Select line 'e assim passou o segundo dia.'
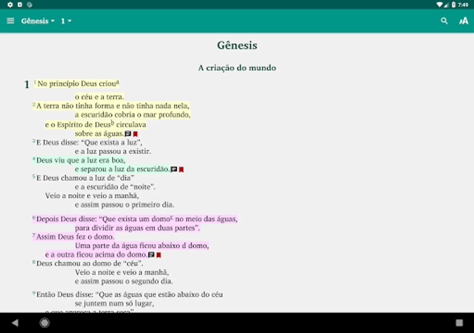 [124, 281]
